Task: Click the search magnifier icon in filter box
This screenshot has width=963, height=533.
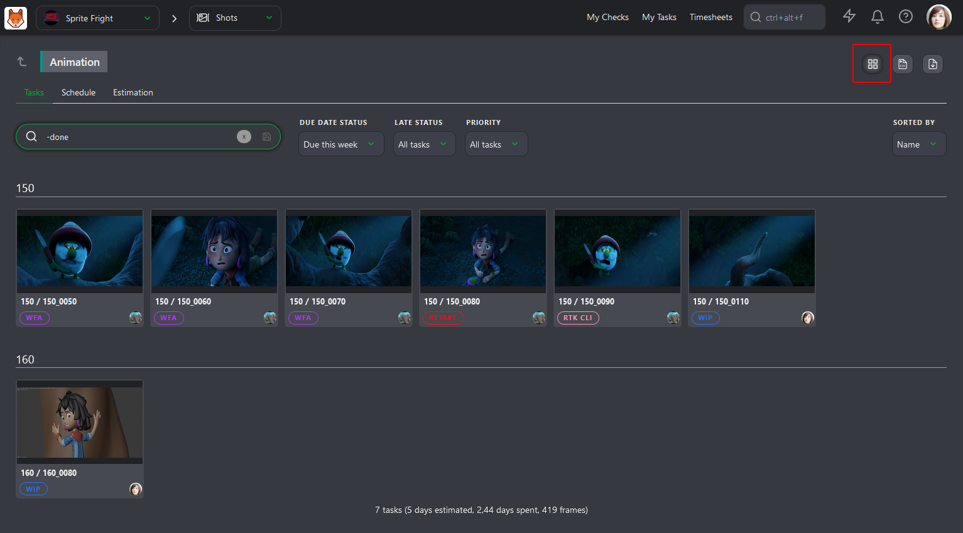Action: [x=31, y=136]
